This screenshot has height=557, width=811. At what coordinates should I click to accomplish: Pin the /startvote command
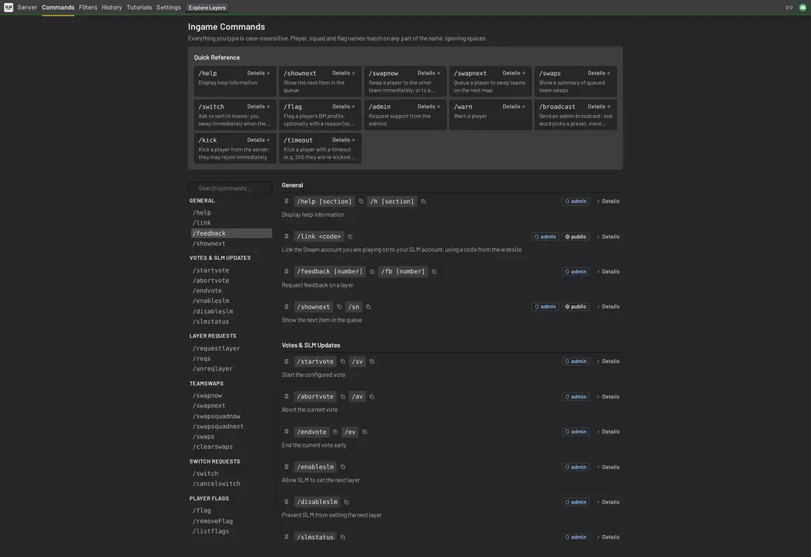(286, 361)
